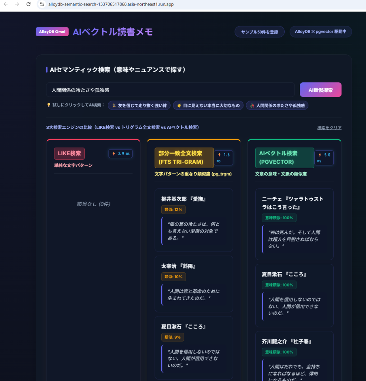This screenshot has width=366, height=381.
Task: Click lightning icon in 2.9 ms badge
Action: coord(114,154)
